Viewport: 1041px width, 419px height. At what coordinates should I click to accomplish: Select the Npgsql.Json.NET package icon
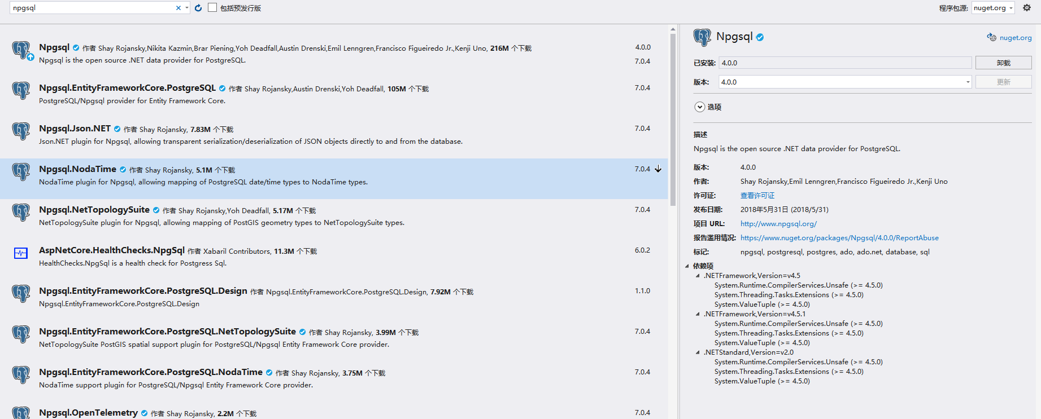point(21,131)
